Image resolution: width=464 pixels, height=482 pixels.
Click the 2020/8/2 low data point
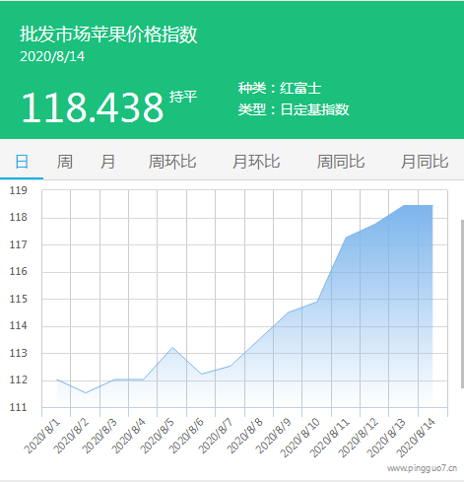[86, 393]
